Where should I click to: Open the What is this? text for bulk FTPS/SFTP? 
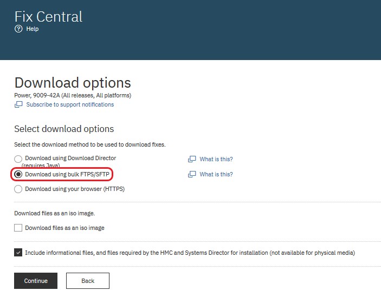coord(216,175)
